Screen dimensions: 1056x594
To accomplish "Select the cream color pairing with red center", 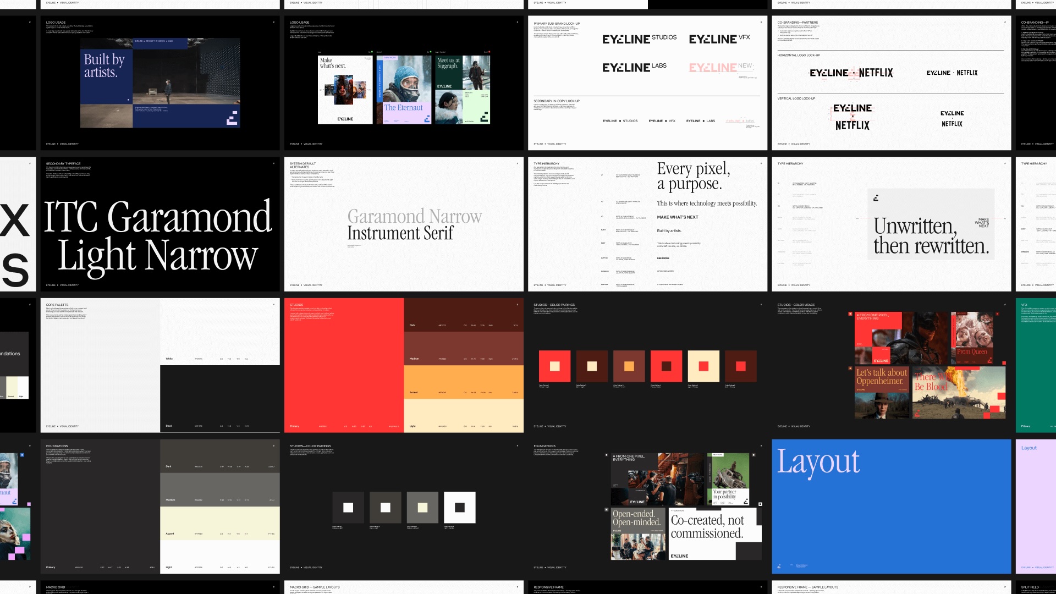I will pos(703,366).
